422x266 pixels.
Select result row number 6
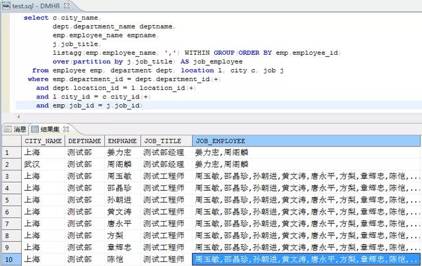pos(12,212)
